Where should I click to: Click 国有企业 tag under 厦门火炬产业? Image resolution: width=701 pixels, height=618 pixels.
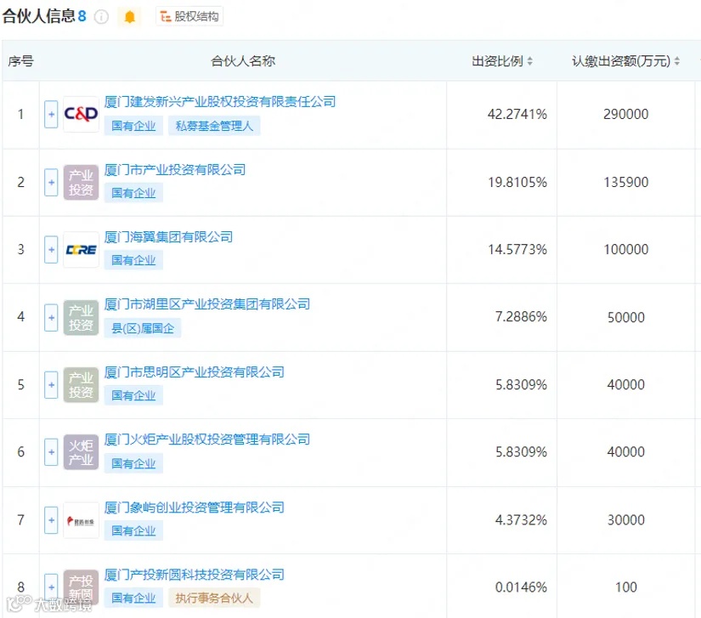coord(133,464)
